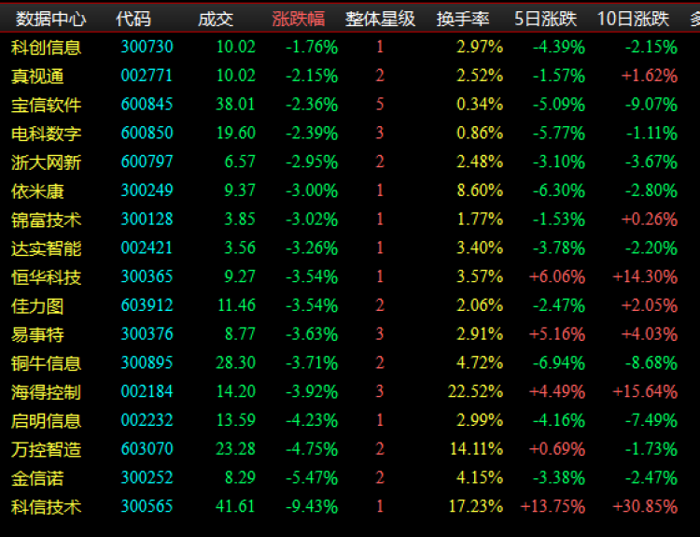Click stock code 300249
The height and width of the screenshot is (537, 700).
147,191
